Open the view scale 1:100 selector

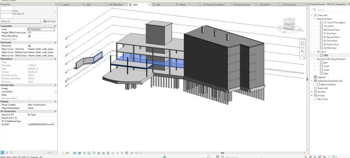pyautogui.click(x=66, y=153)
